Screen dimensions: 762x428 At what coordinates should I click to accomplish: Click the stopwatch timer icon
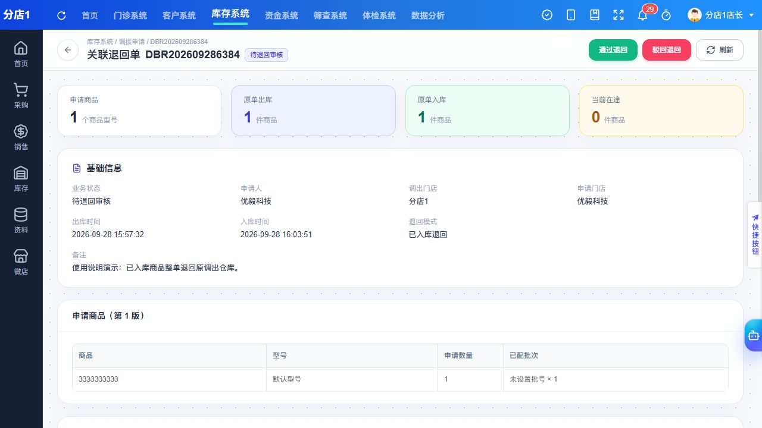tap(666, 15)
